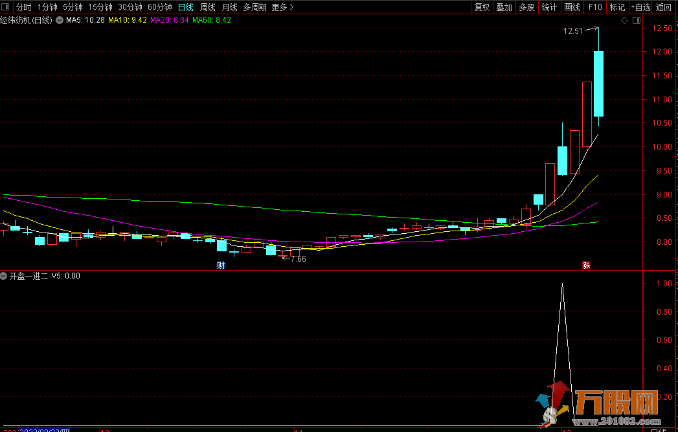Click the 返回 back button
Image resolution: width=678 pixels, height=432 pixels.
[663, 7]
